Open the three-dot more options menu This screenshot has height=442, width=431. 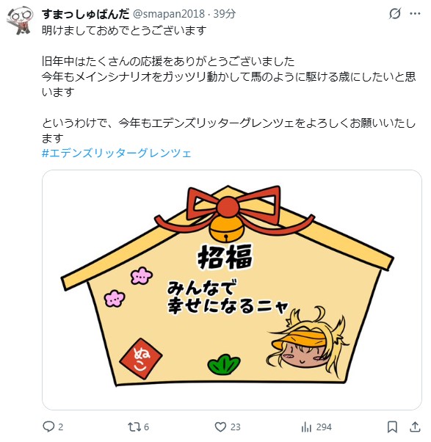415,13
